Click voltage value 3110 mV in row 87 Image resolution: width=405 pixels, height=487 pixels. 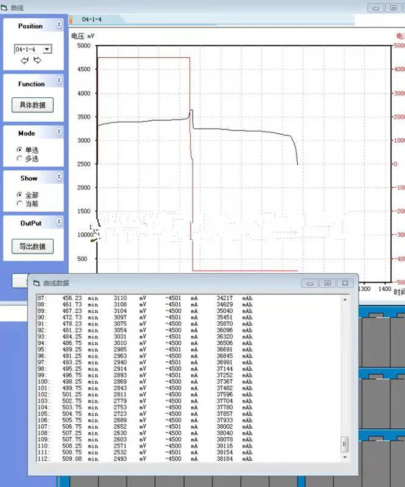[x=120, y=298]
